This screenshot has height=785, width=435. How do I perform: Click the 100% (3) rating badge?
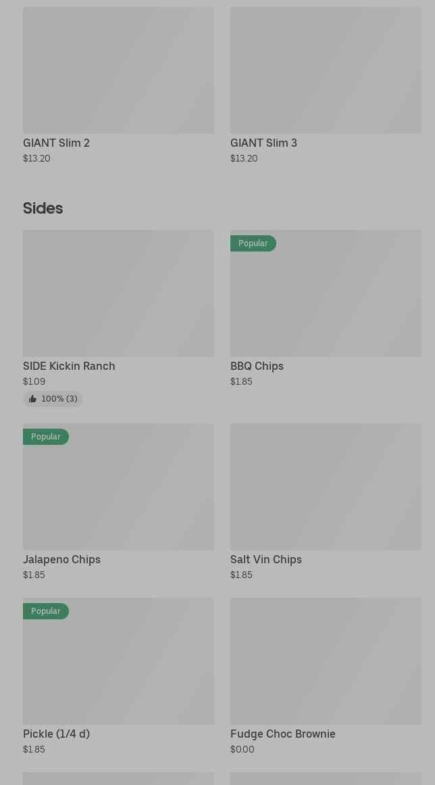[x=53, y=399]
